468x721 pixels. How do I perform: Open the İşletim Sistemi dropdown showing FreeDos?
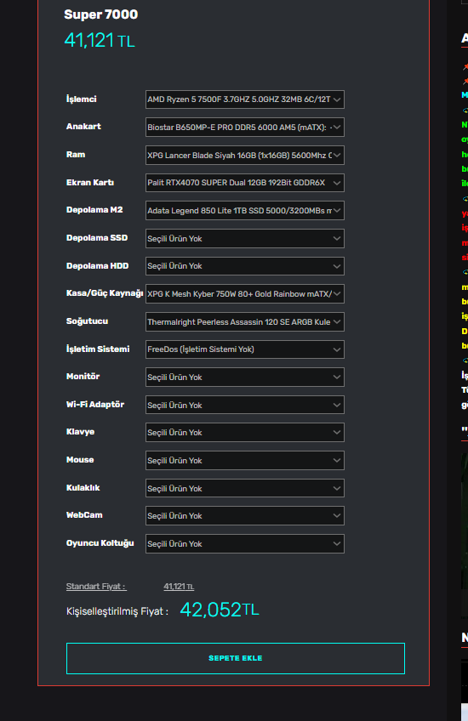(x=245, y=349)
